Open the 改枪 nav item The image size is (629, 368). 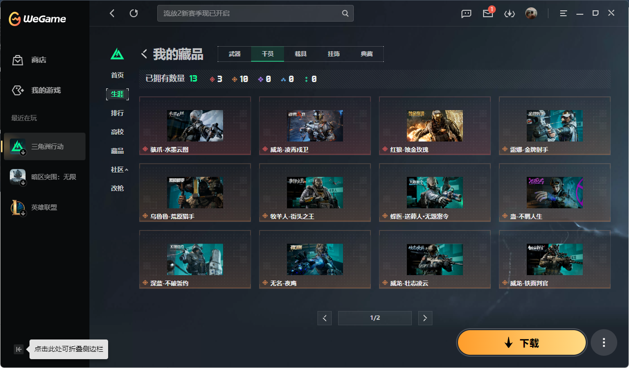pos(117,188)
